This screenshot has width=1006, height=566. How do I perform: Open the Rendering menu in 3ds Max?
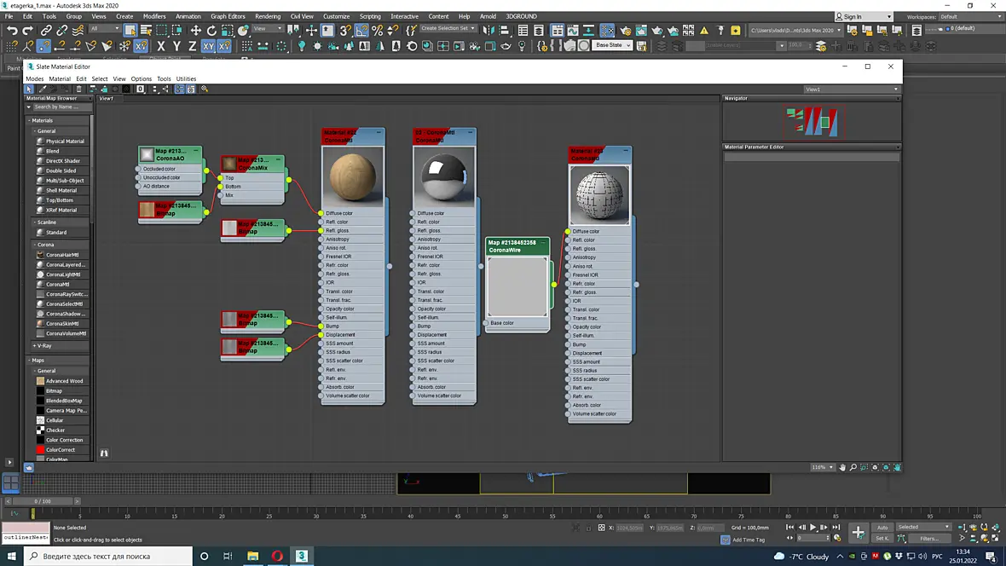click(268, 17)
